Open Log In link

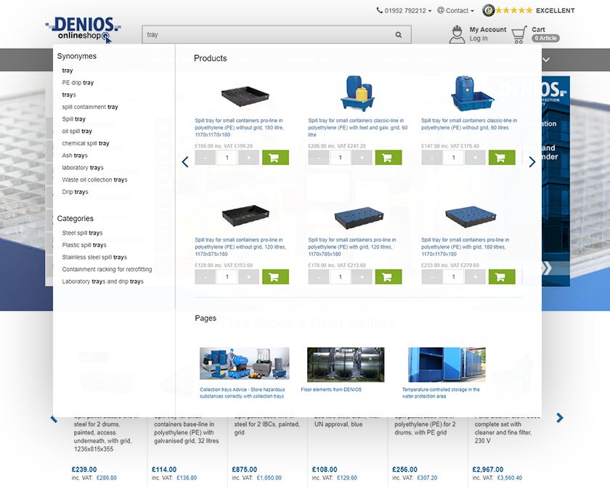(478, 38)
